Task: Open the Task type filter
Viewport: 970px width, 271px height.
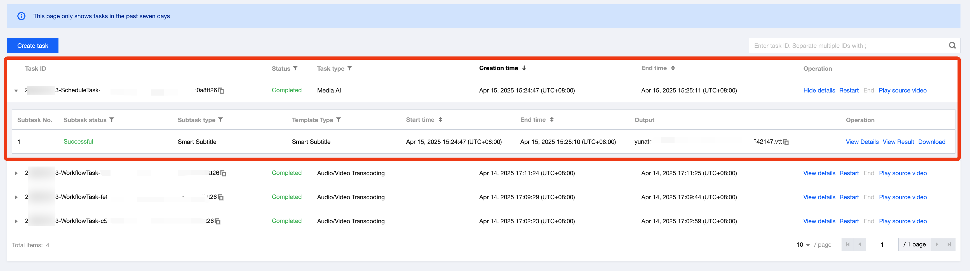Action: (x=349, y=68)
